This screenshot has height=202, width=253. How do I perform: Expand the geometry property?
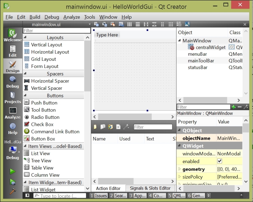point(179,169)
